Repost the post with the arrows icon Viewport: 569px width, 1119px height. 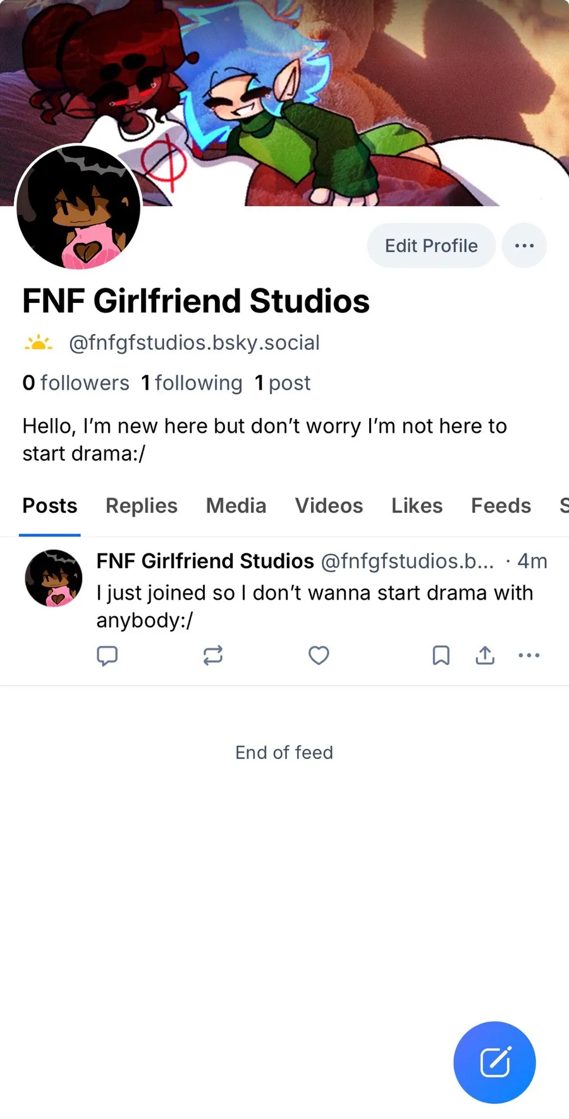tap(213, 655)
